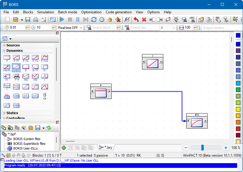This screenshot has width=243, height=172.
Task: Click the blue circular arrows refresh icon
Action: (x=94, y=20)
